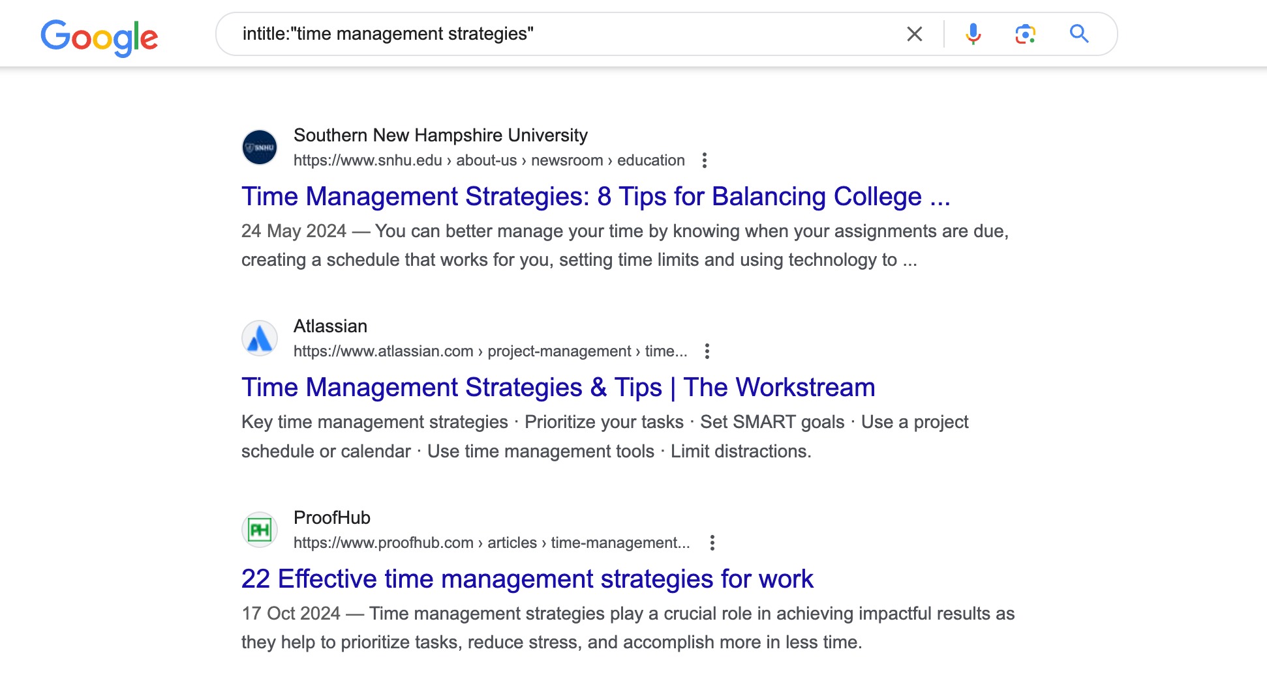Open "22 Effective time management strategies" link
This screenshot has width=1267, height=675.
pyautogui.click(x=527, y=579)
